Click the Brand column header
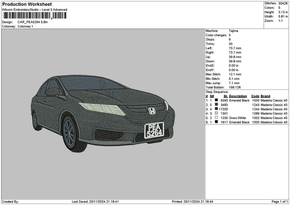 point(265,96)
